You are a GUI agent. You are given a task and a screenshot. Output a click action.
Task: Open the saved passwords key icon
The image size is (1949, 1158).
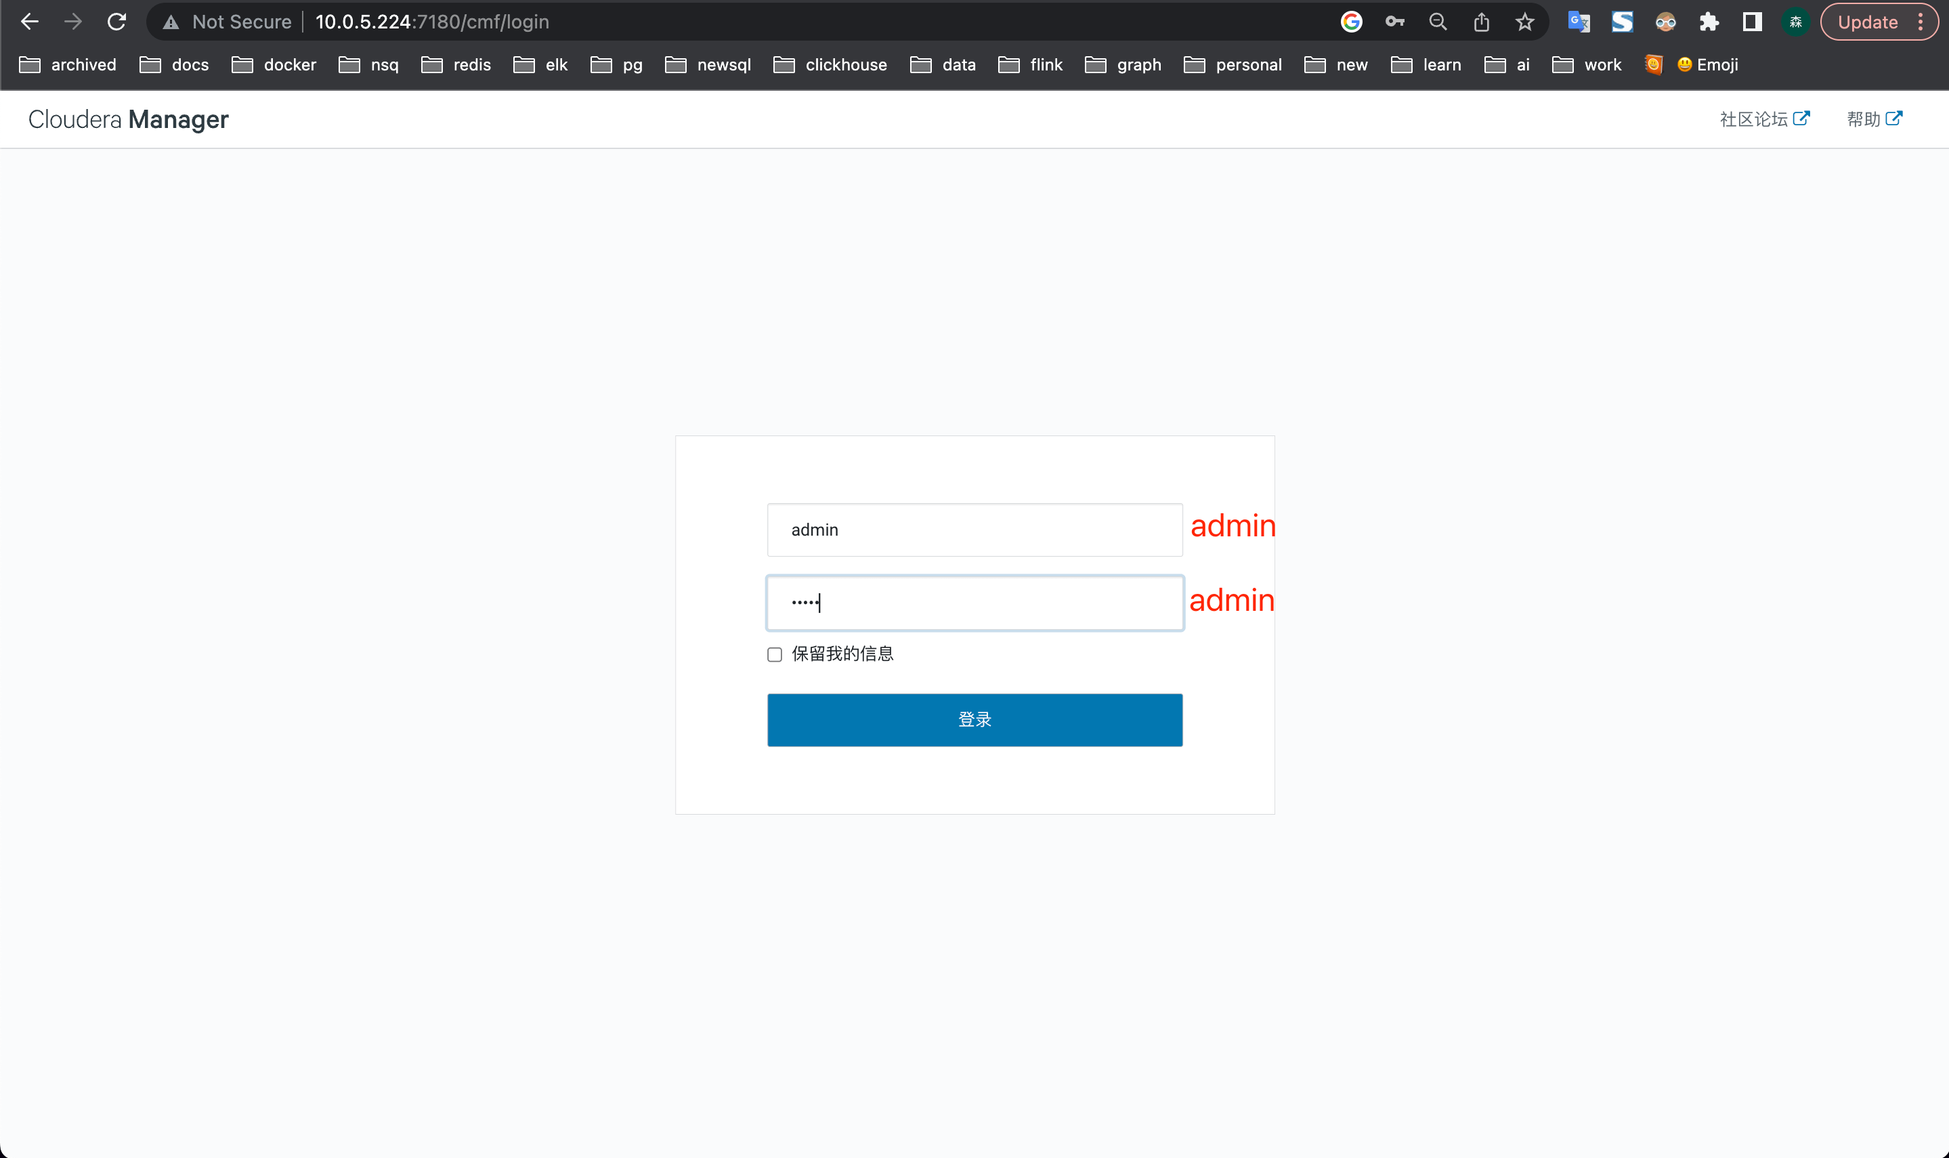1394,22
